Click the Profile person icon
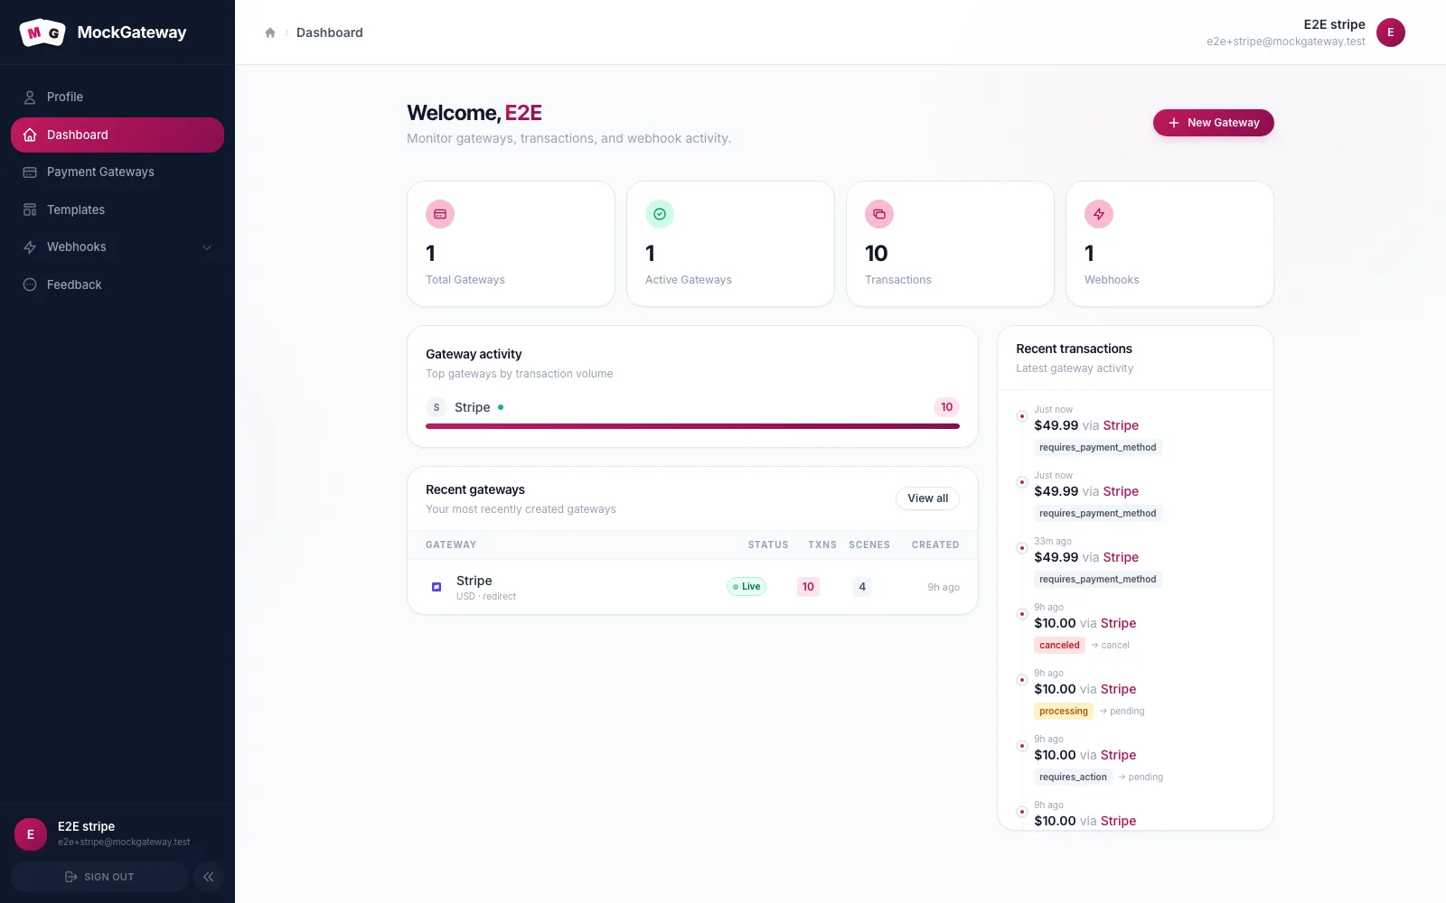1446x903 pixels. pos(30,97)
